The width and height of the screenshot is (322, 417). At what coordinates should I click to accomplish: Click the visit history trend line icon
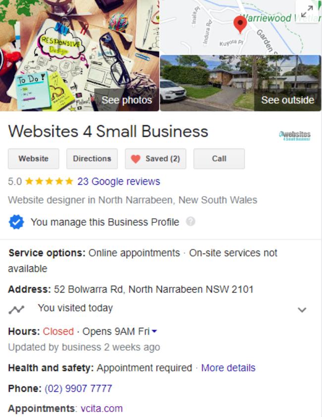click(16, 310)
